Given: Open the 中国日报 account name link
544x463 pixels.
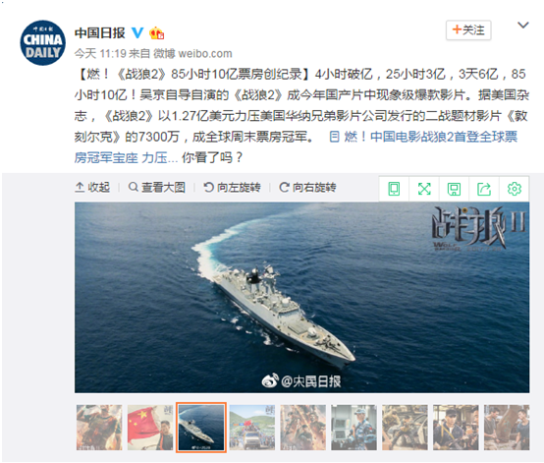Looking at the screenshot, I should 100,33.
